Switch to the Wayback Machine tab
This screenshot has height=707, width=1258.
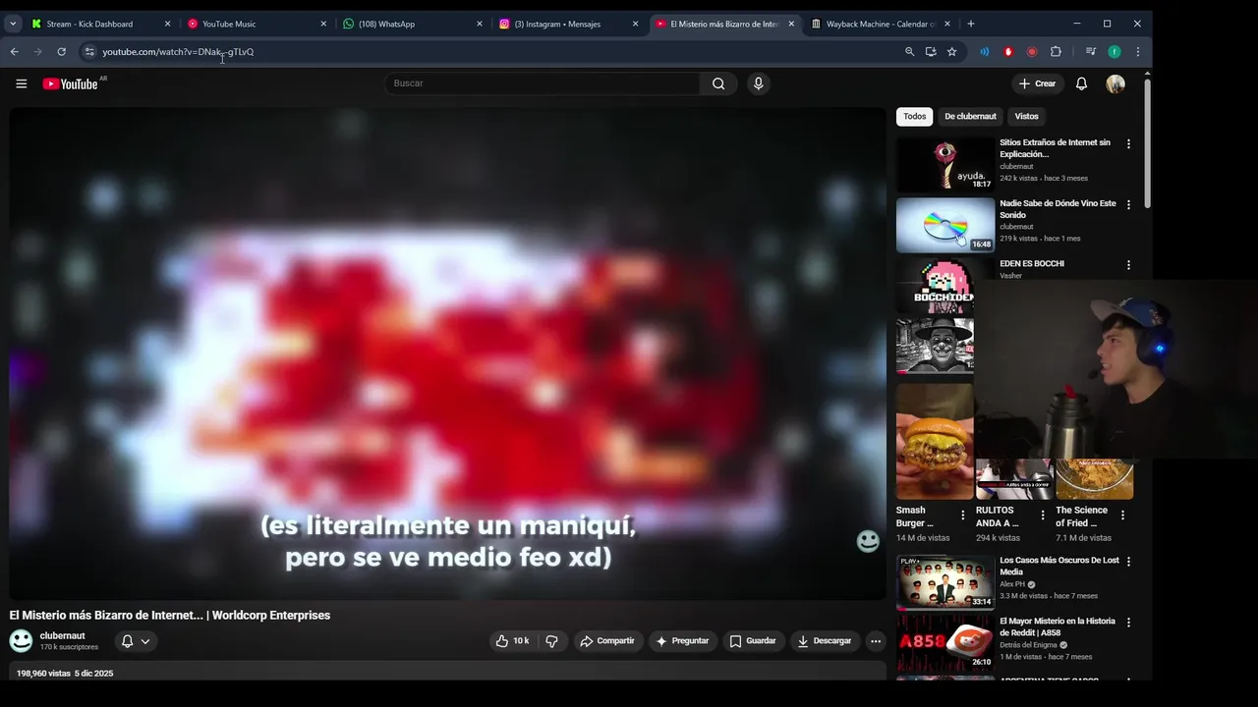click(880, 24)
